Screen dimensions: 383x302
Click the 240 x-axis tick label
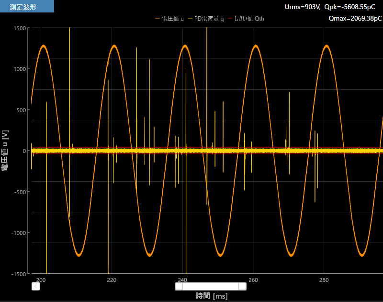(x=182, y=280)
